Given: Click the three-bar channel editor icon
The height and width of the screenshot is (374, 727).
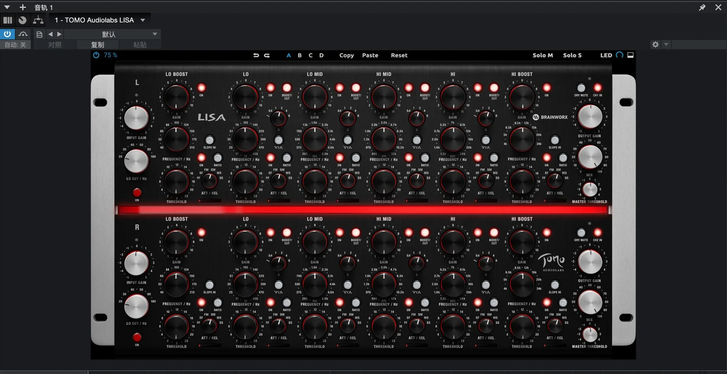Looking at the screenshot, I should (8, 20).
